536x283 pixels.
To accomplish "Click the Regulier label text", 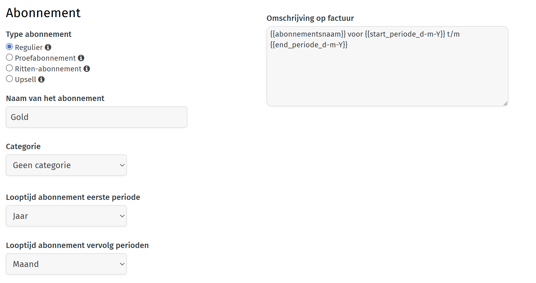I will tap(29, 47).
